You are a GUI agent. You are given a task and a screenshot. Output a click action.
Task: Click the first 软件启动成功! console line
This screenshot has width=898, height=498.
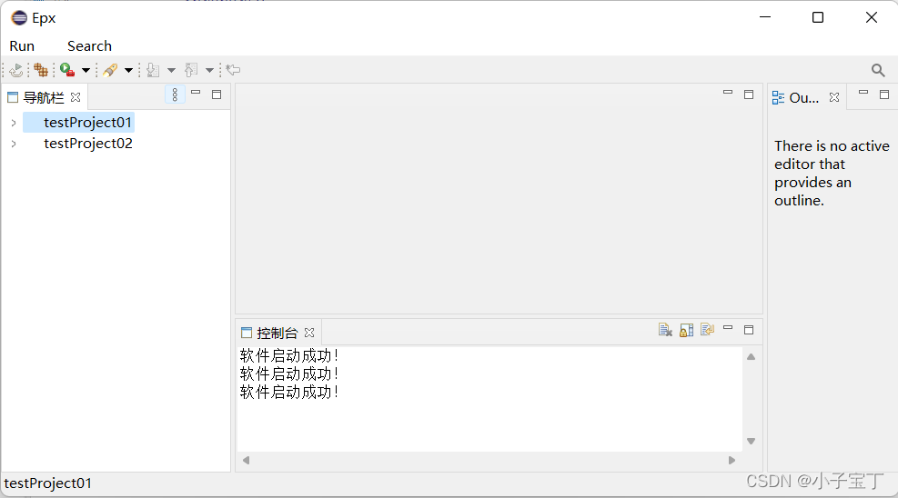(289, 355)
